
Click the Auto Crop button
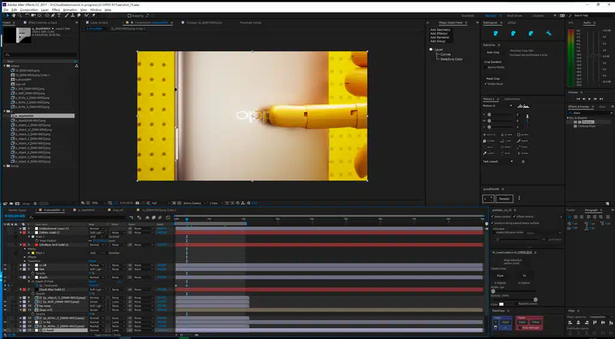point(493,52)
